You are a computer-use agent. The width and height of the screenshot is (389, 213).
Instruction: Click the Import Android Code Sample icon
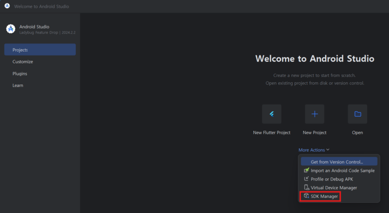307,170
